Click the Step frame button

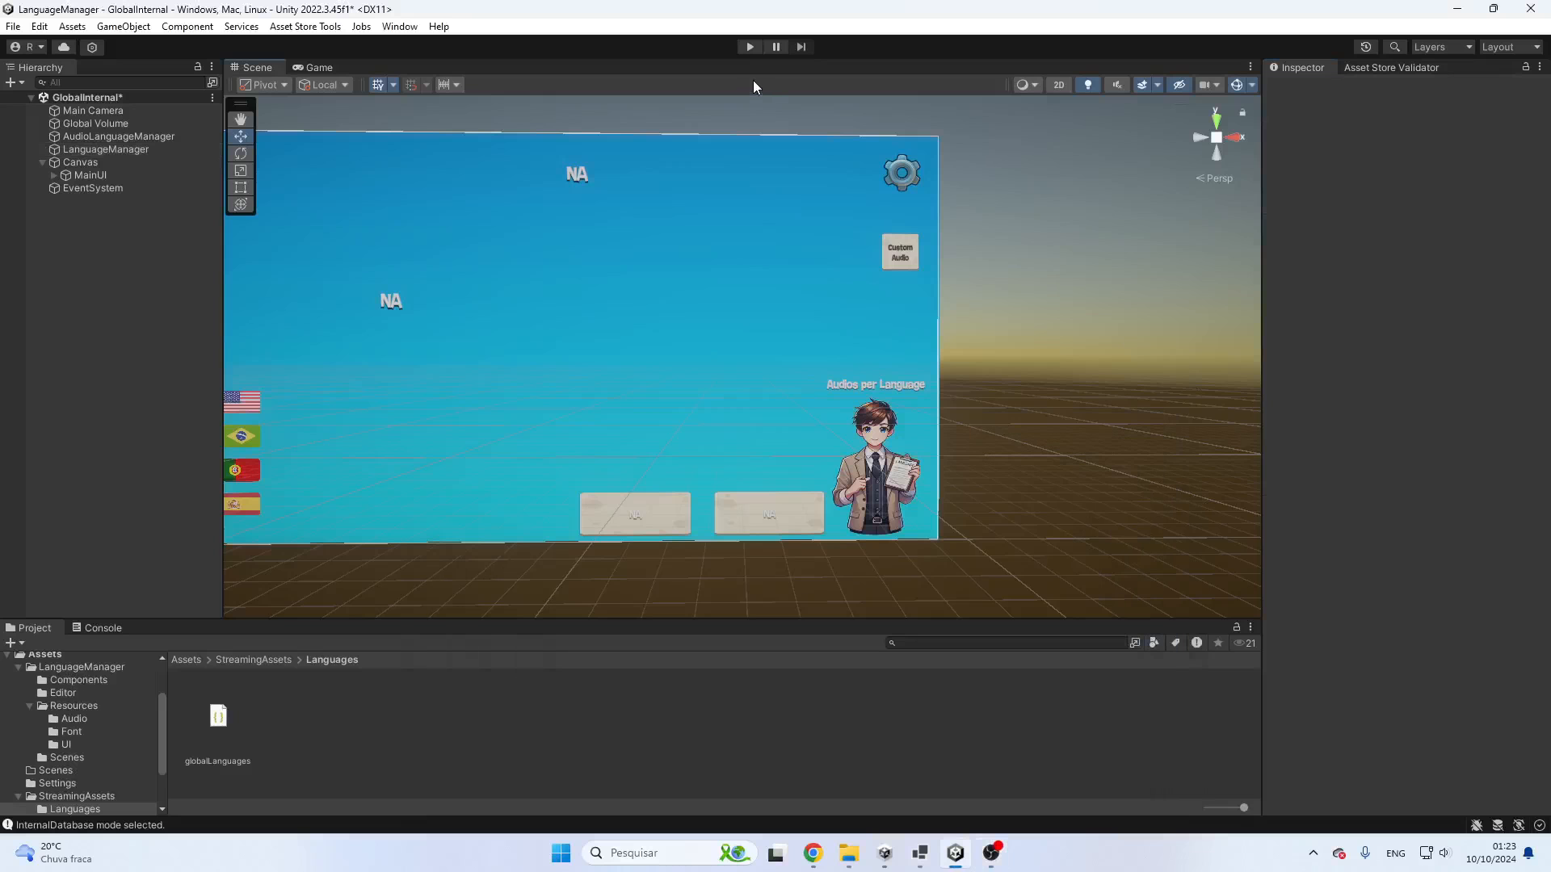(801, 47)
